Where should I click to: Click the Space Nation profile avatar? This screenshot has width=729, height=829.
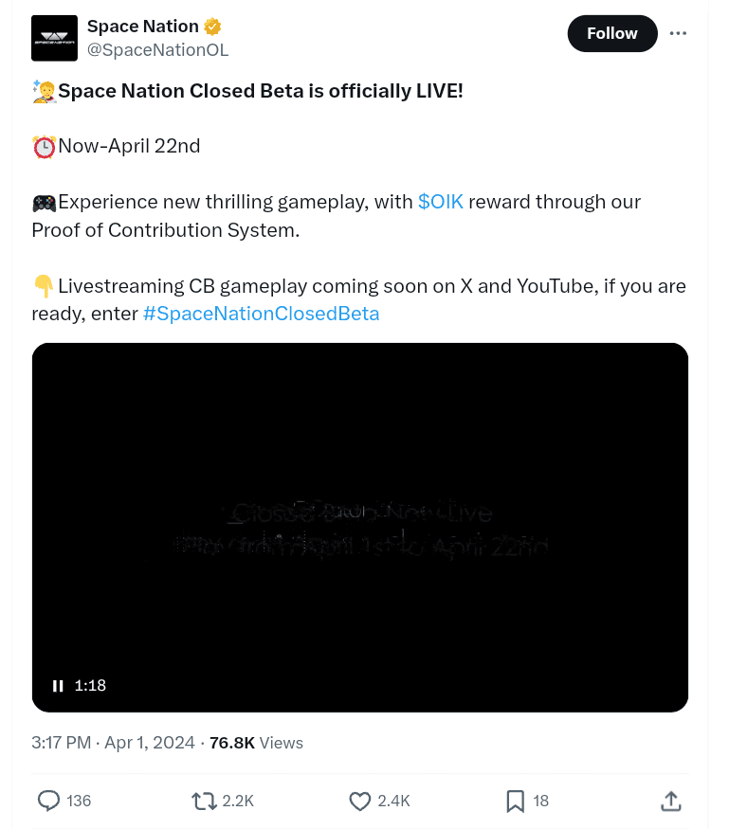pyautogui.click(x=54, y=39)
